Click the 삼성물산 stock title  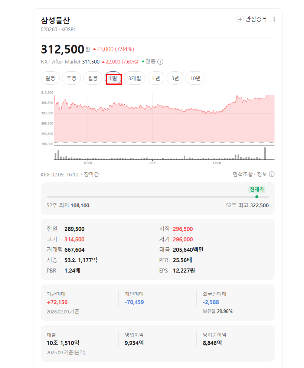pyautogui.click(x=55, y=20)
